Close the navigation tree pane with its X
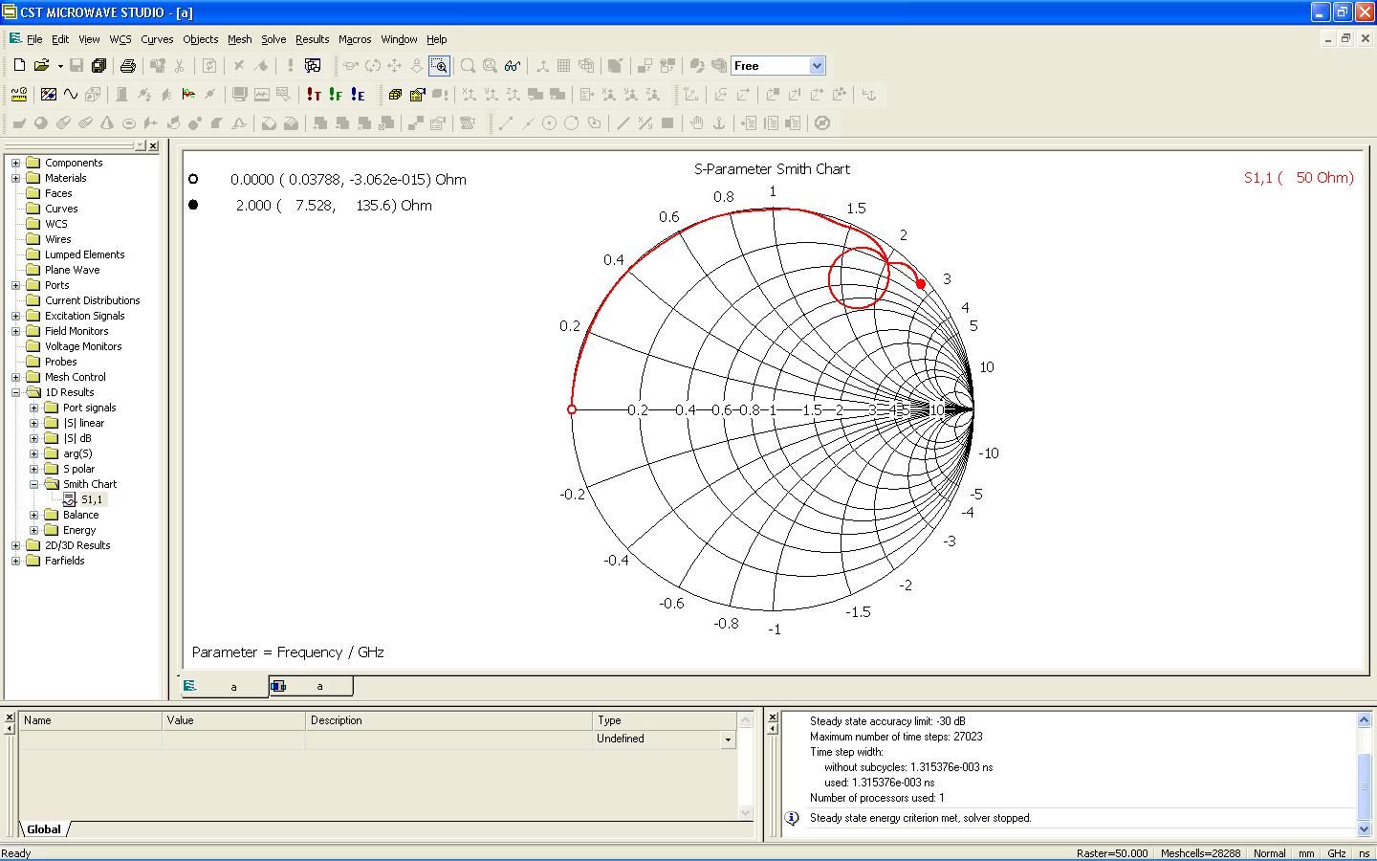The image size is (1377, 861). pyautogui.click(x=153, y=145)
